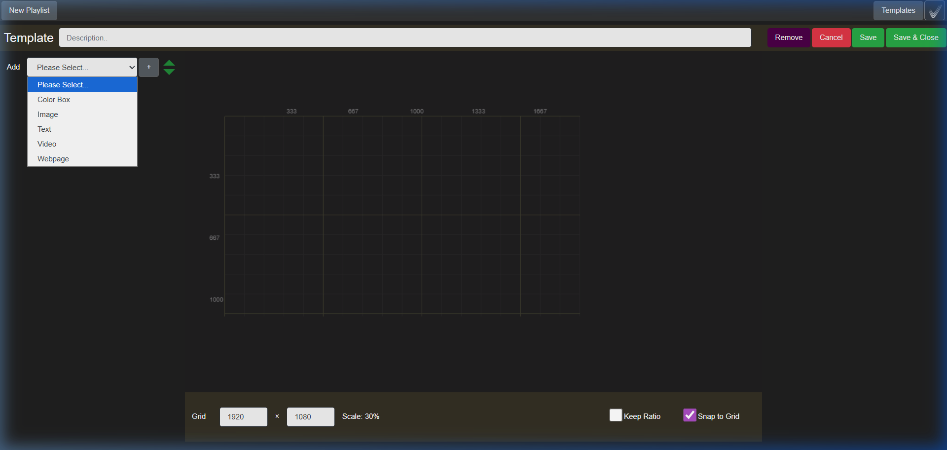Screen dimensions: 947x450
Task: Open the Templates button
Action: pyautogui.click(x=898, y=10)
